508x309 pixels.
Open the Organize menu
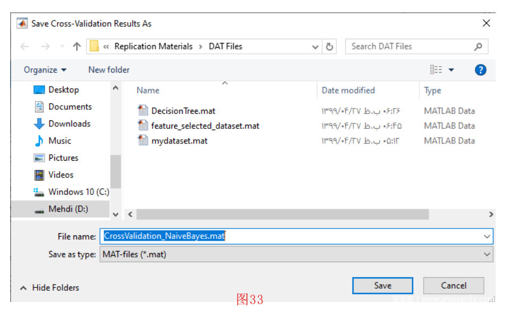[x=45, y=70]
